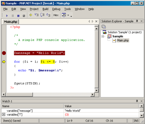Click the editor horizontal scrollbar thumb
The height and width of the screenshot is (124, 145).
pos(19,94)
